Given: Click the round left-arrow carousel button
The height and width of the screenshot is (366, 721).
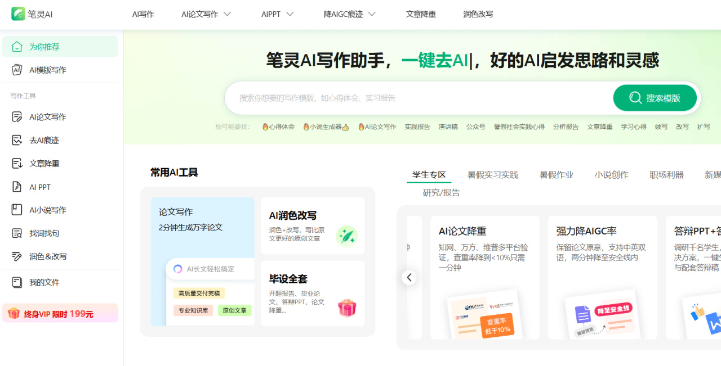Looking at the screenshot, I should click(409, 277).
